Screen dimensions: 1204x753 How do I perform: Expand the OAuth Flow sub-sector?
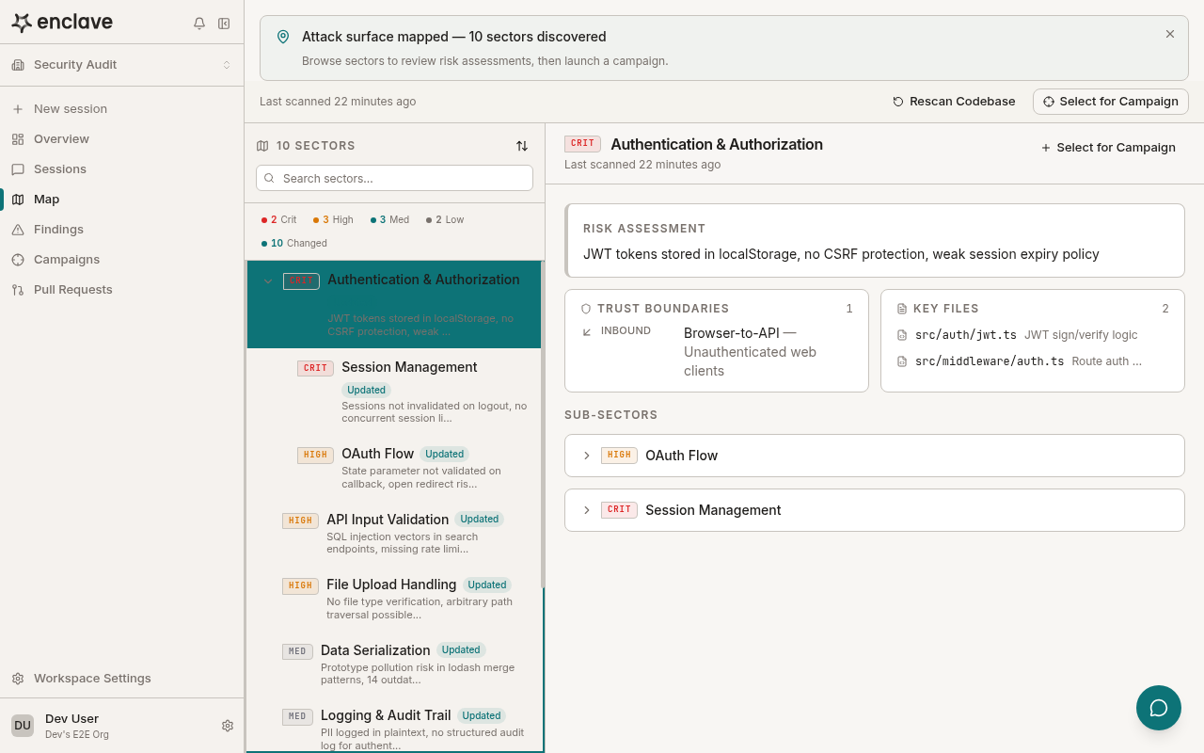click(x=587, y=456)
